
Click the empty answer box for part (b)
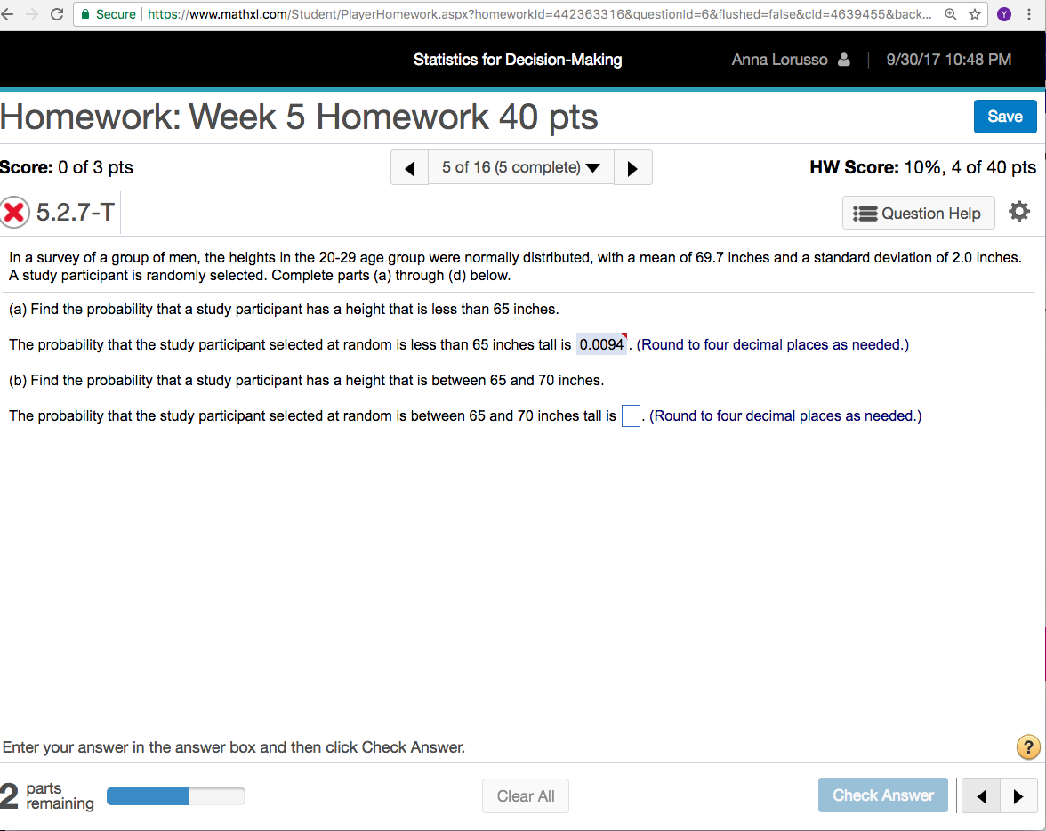(x=631, y=415)
